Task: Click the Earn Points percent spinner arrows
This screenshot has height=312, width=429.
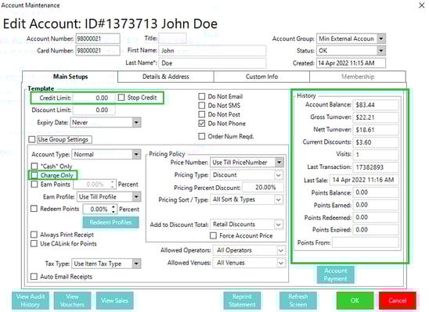Action: click(113, 185)
